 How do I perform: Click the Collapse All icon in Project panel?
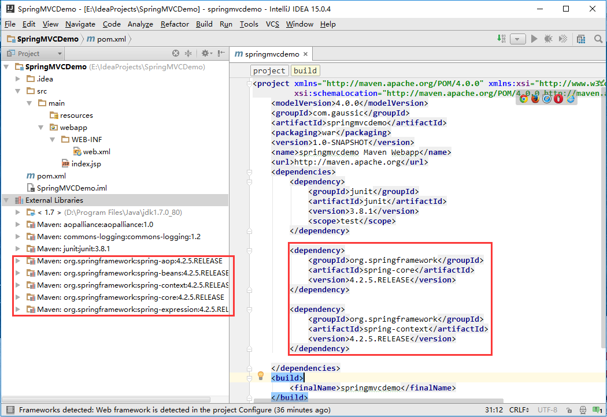tap(188, 53)
